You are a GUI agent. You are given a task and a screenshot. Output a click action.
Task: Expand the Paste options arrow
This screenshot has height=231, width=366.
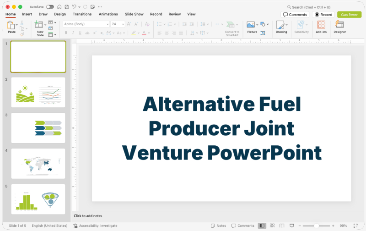[x=16, y=25]
